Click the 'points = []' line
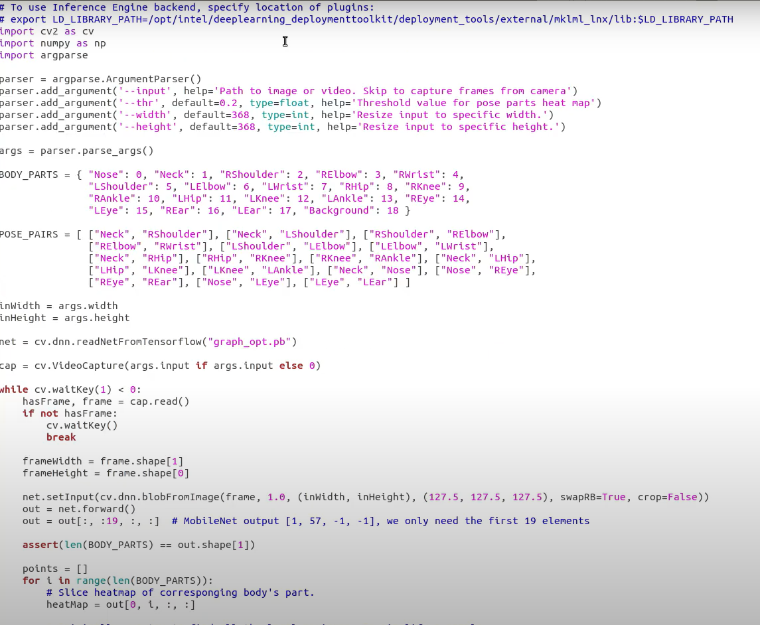The image size is (760, 625). 55,569
